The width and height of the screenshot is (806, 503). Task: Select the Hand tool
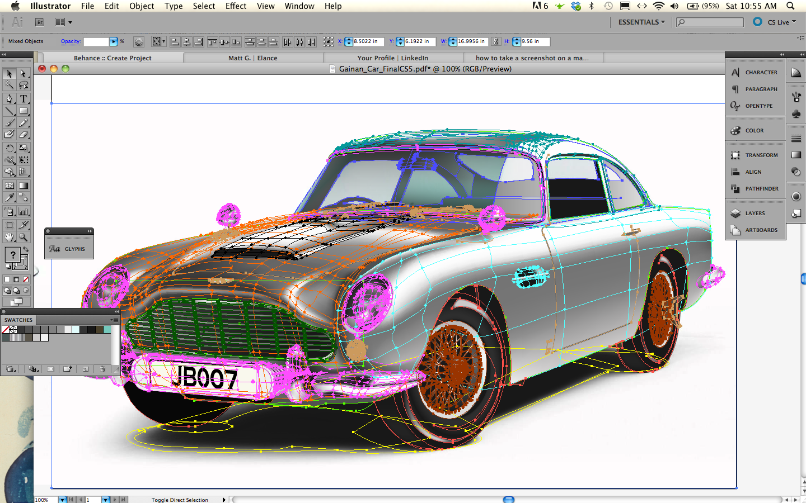[10, 237]
